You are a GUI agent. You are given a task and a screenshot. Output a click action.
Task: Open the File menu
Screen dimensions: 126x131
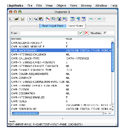pos(30,6)
